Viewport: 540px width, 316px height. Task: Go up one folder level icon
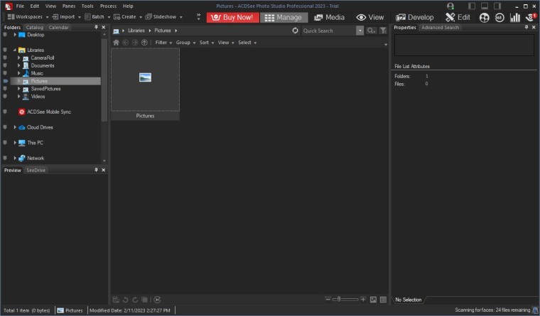(x=144, y=43)
